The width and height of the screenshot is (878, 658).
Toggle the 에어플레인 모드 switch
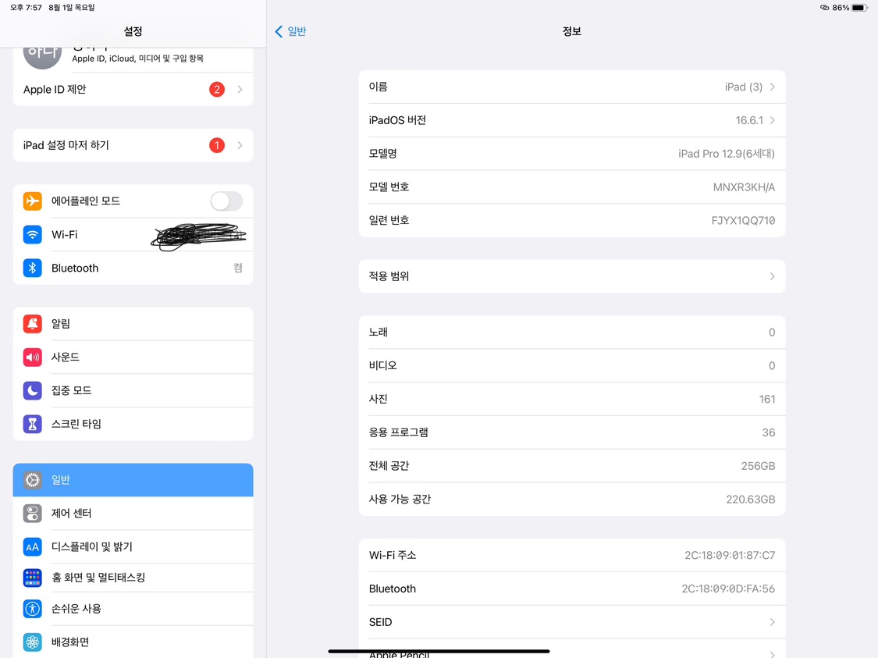coord(226,201)
